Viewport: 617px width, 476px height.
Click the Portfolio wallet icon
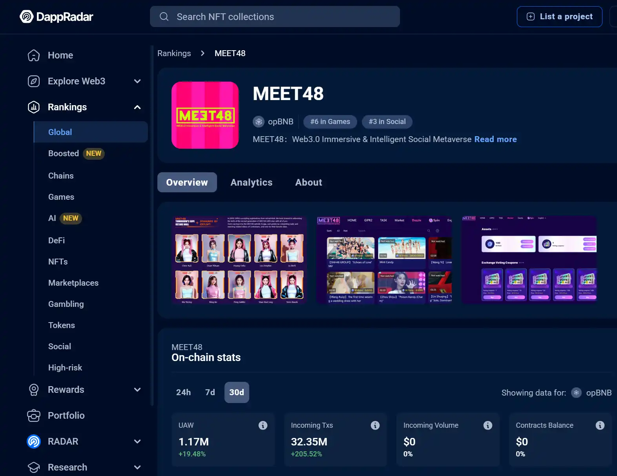[x=34, y=416]
